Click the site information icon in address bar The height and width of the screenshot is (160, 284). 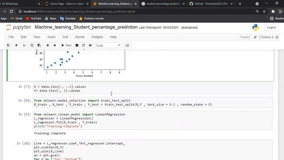pyautogui.click(x=20, y=12)
